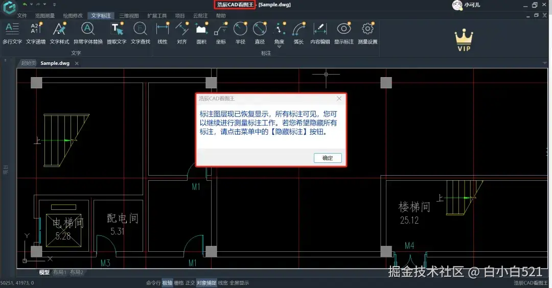Image resolution: width=552 pixels, height=288 pixels.
Task: Expand the document tab list arrow at right
Action: [x=545, y=63]
